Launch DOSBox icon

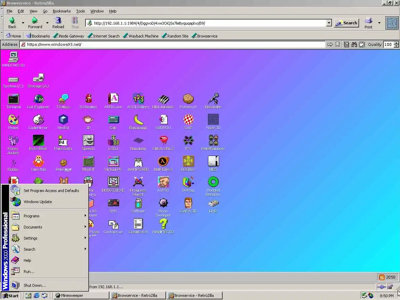tap(188, 164)
